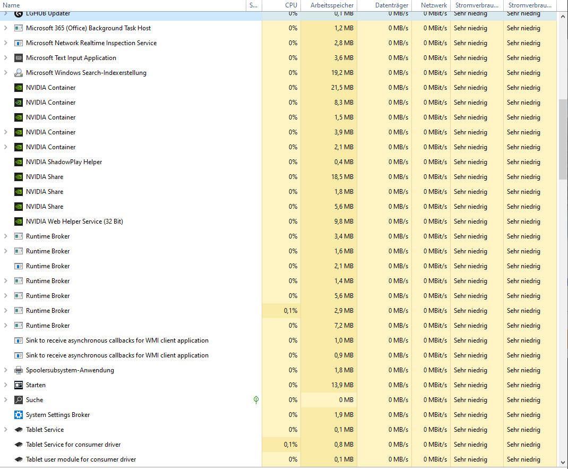568x469 pixels.
Task: Expand the NVIDIA Container using 3,9 MB
Action: pos(5,132)
